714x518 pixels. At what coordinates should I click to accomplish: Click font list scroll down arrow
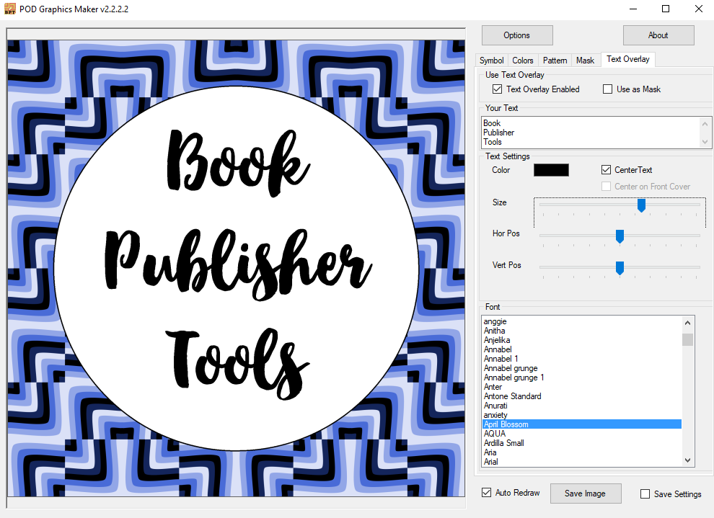click(x=687, y=460)
